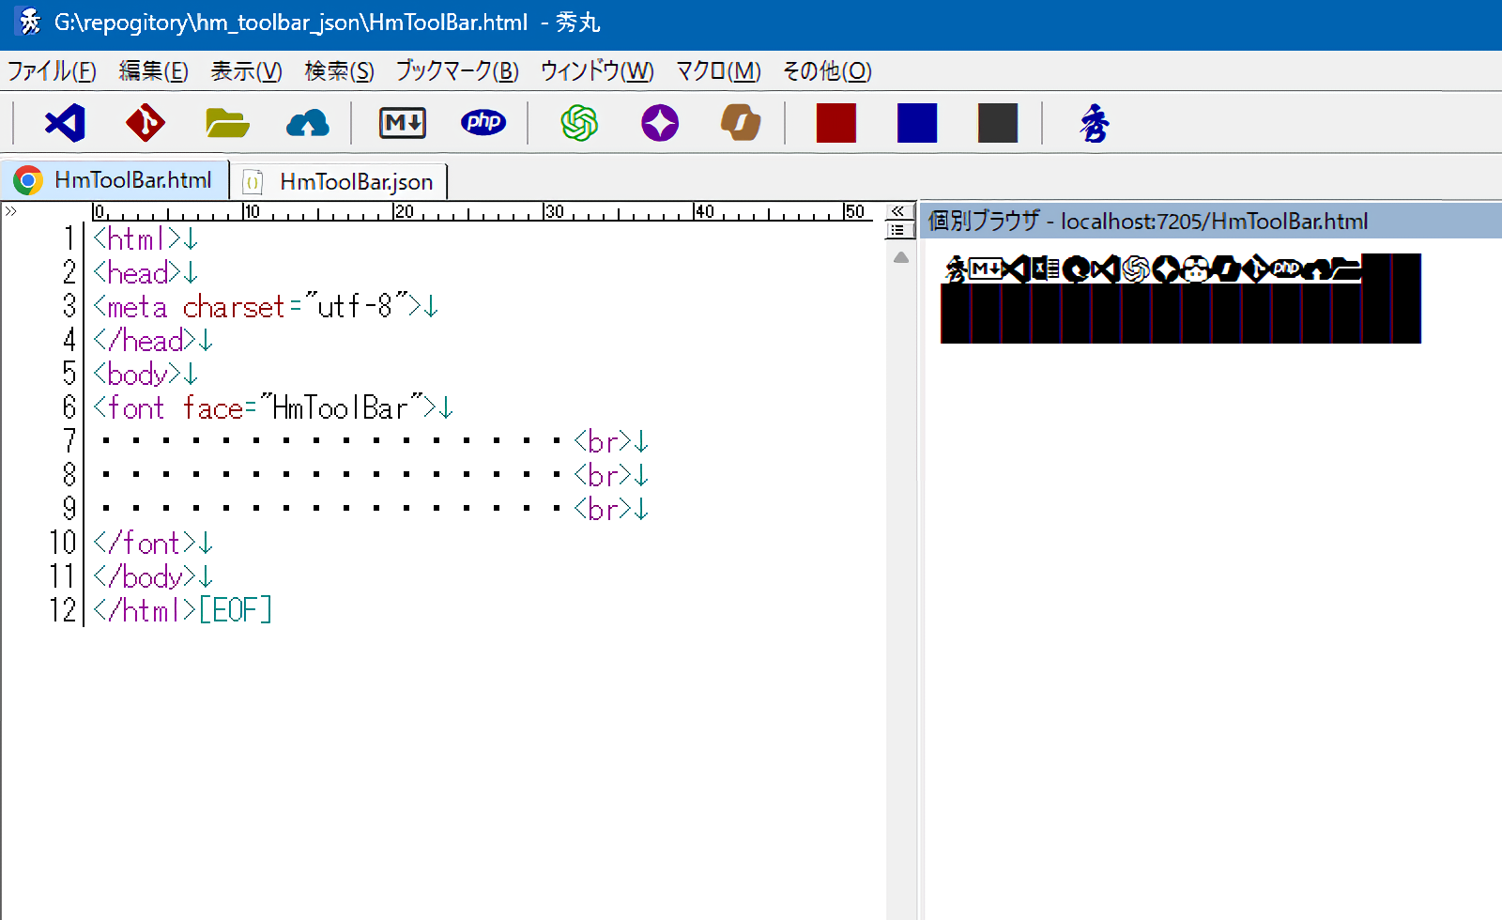Select the HmToolBar.html tab
Image resolution: width=1502 pixels, height=920 pixels.
point(116,180)
